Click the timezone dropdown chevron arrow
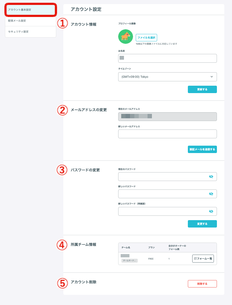 [x=212, y=77]
